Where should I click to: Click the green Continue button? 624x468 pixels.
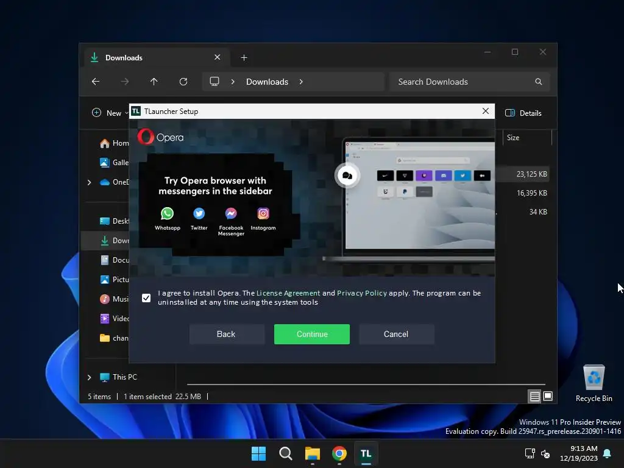coord(311,335)
